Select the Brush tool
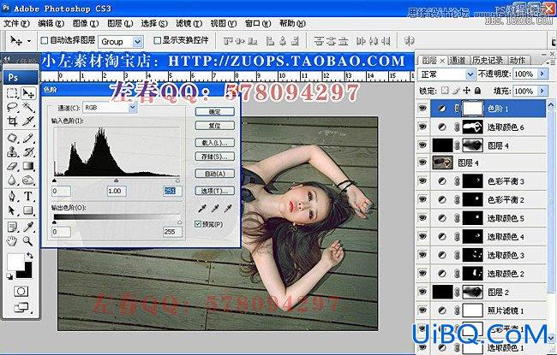 tap(28, 138)
